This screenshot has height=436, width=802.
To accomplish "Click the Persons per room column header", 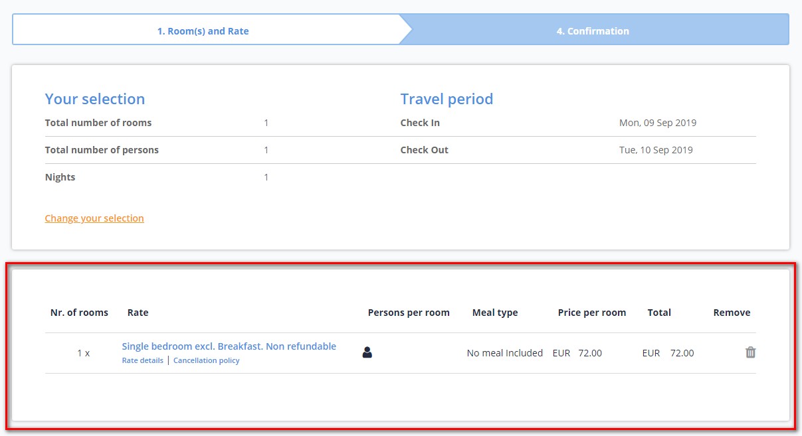I will point(409,313).
